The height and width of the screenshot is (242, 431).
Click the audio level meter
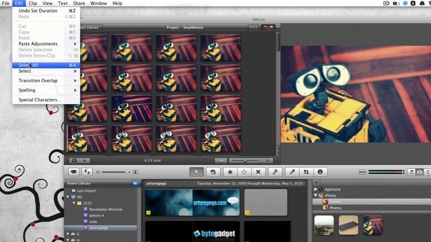(x=386, y=172)
